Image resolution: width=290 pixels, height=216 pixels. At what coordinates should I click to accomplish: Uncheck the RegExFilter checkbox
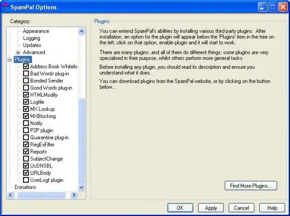coord(26,144)
